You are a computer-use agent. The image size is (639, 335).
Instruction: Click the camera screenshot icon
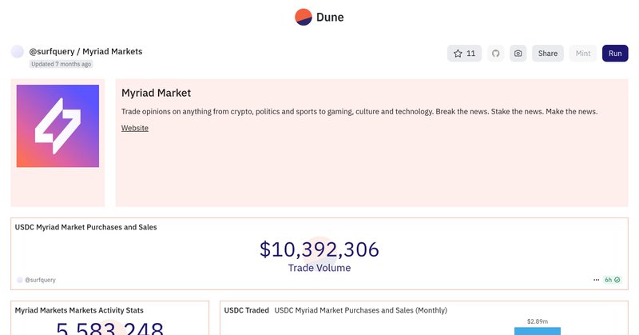click(518, 54)
